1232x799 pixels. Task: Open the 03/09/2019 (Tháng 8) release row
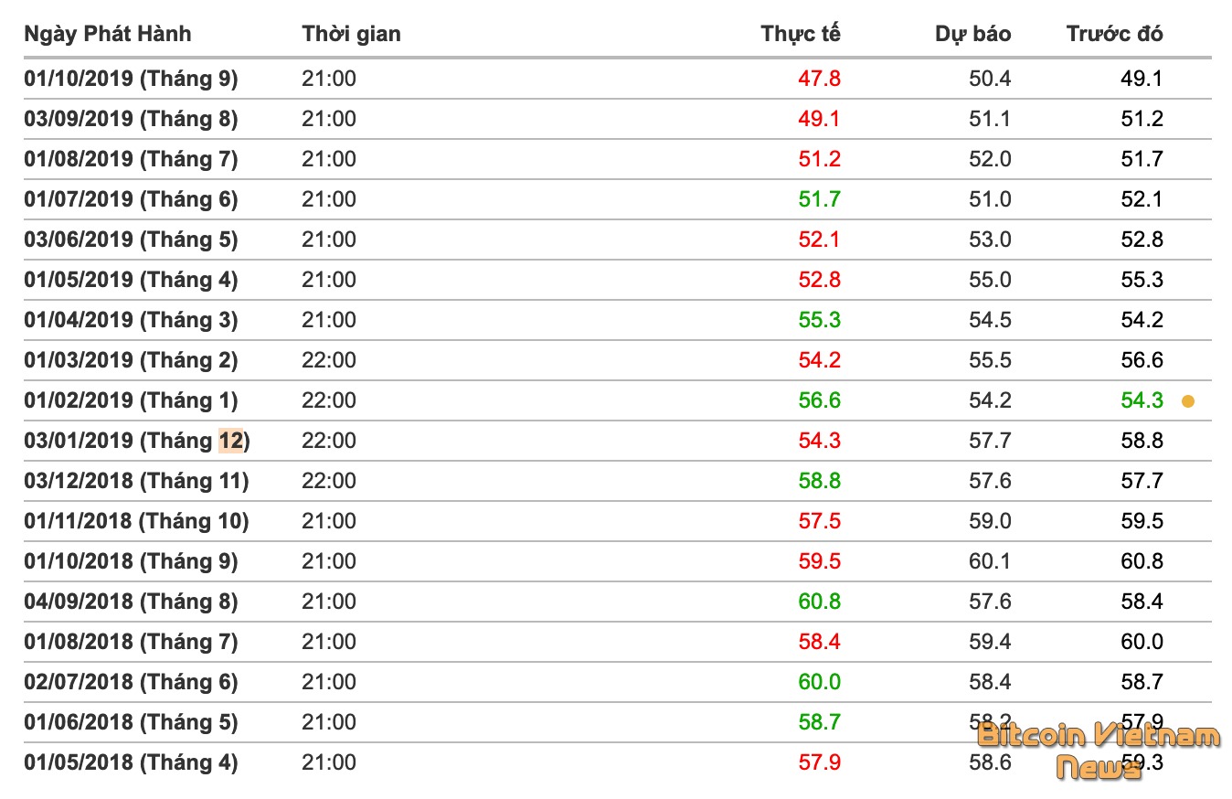(131, 119)
